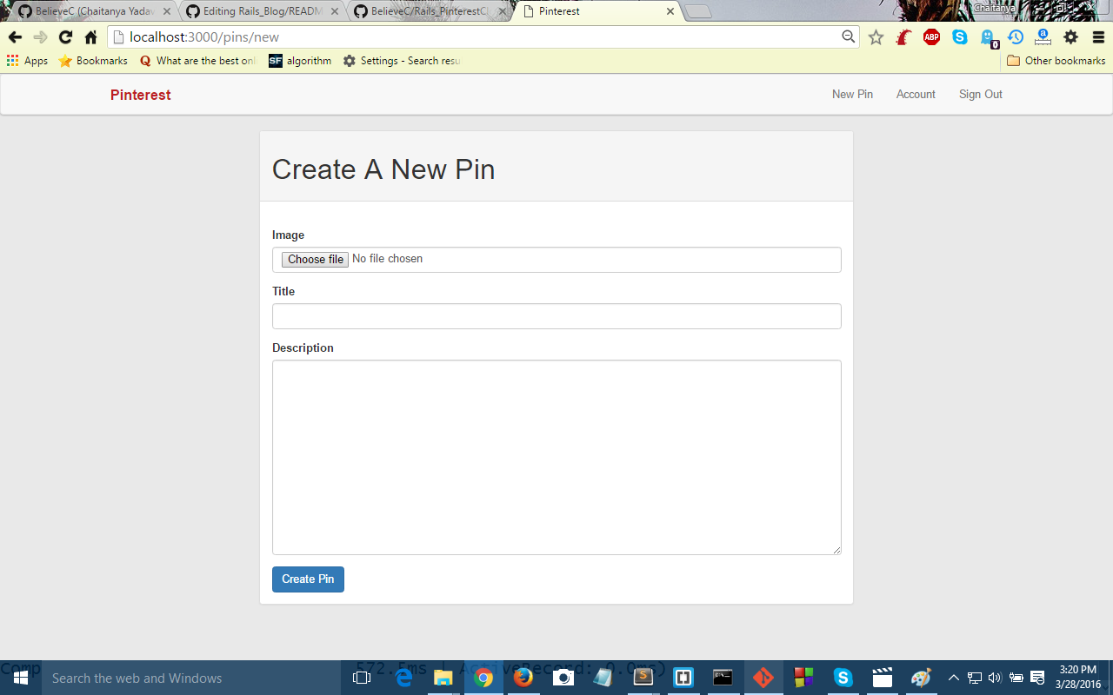The image size is (1113, 695).
Task: Click the 'Create A New Pin' heading
Action: coord(383,169)
